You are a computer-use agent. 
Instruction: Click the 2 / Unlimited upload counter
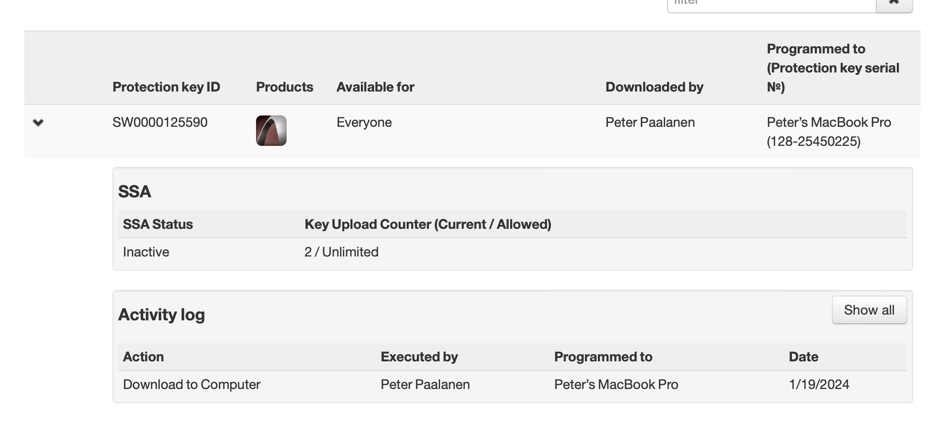point(341,252)
